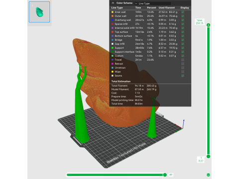The width and height of the screenshot is (239, 179).
Task: Collapse the Color Scheme legend panel
Action: (x=113, y=3)
